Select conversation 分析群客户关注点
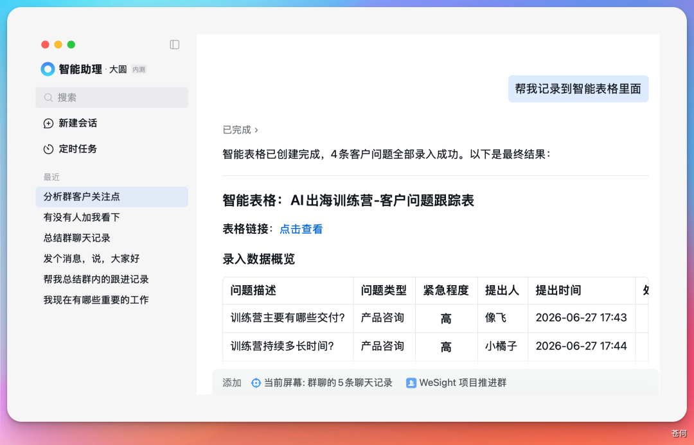 point(112,197)
